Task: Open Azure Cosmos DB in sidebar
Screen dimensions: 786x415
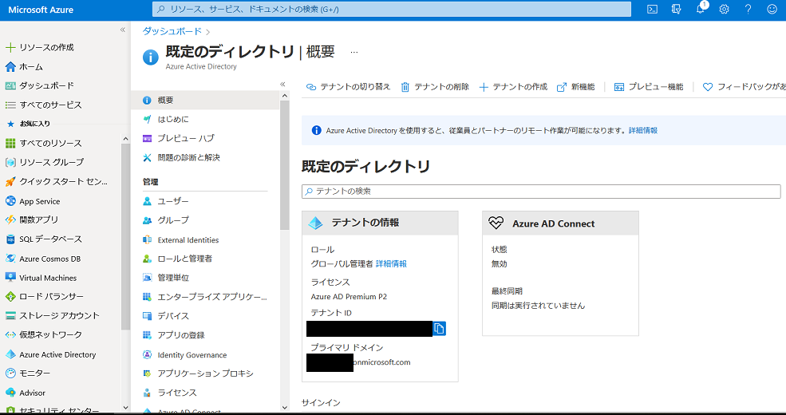Action: coord(42,259)
